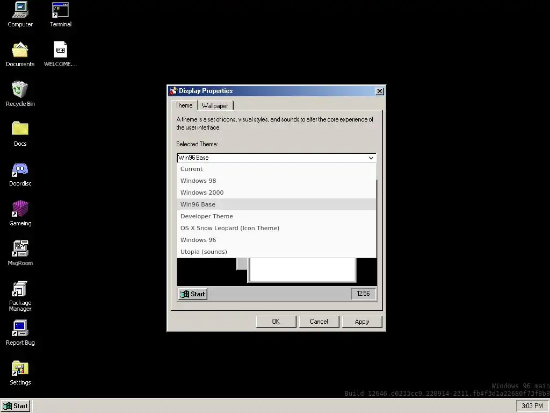Viewport: 550px width, 413px height.
Task: Click the 3:03 PM taskbar clock
Action: [532, 406]
